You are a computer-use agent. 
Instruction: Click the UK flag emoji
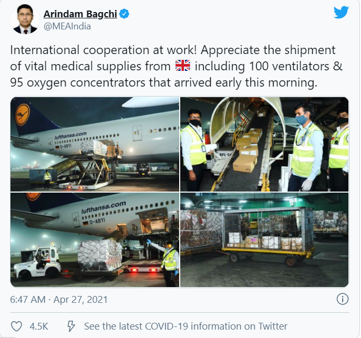pyautogui.click(x=183, y=66)
